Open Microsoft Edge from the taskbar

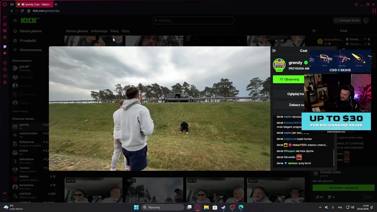tap(241, 207)
